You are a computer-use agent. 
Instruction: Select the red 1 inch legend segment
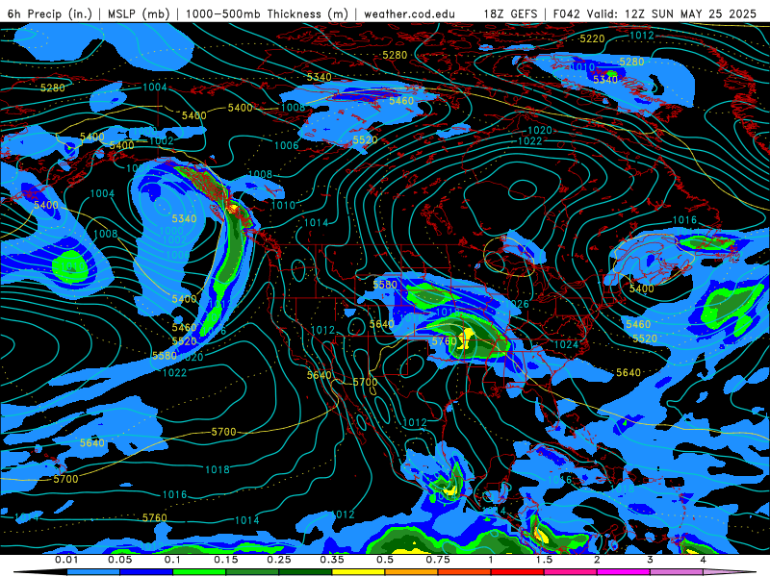click(517, 572)
